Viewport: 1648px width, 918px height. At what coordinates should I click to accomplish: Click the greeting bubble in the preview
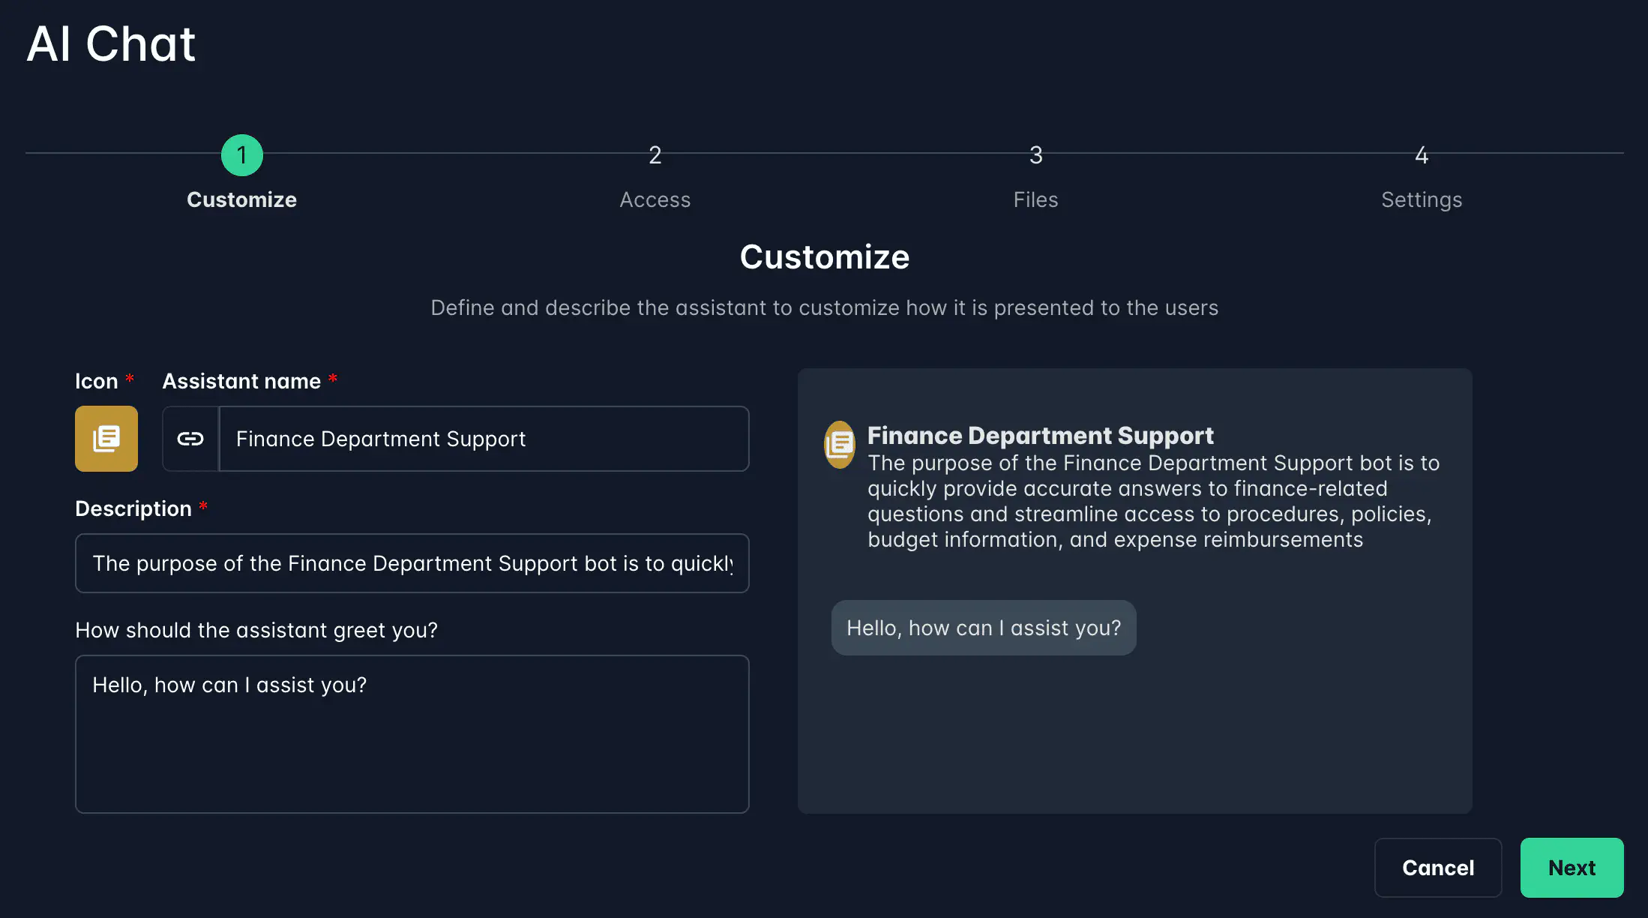click(x=984, y=628)
